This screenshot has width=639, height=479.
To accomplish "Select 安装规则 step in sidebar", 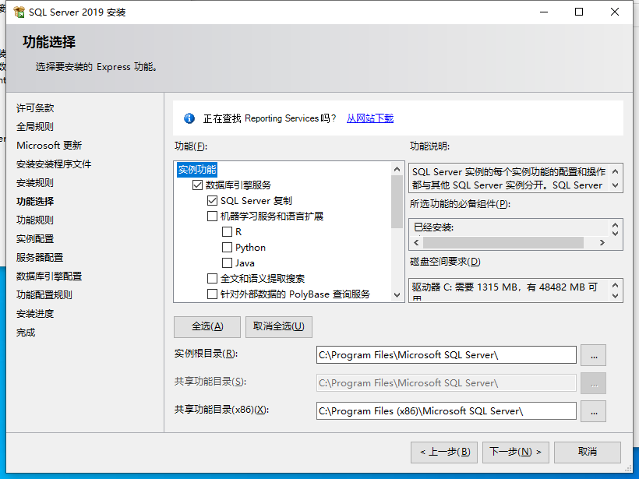I will [35, 183].
